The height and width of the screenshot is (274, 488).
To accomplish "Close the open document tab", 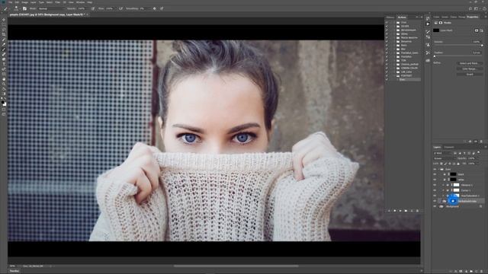I will click(88, 14).
